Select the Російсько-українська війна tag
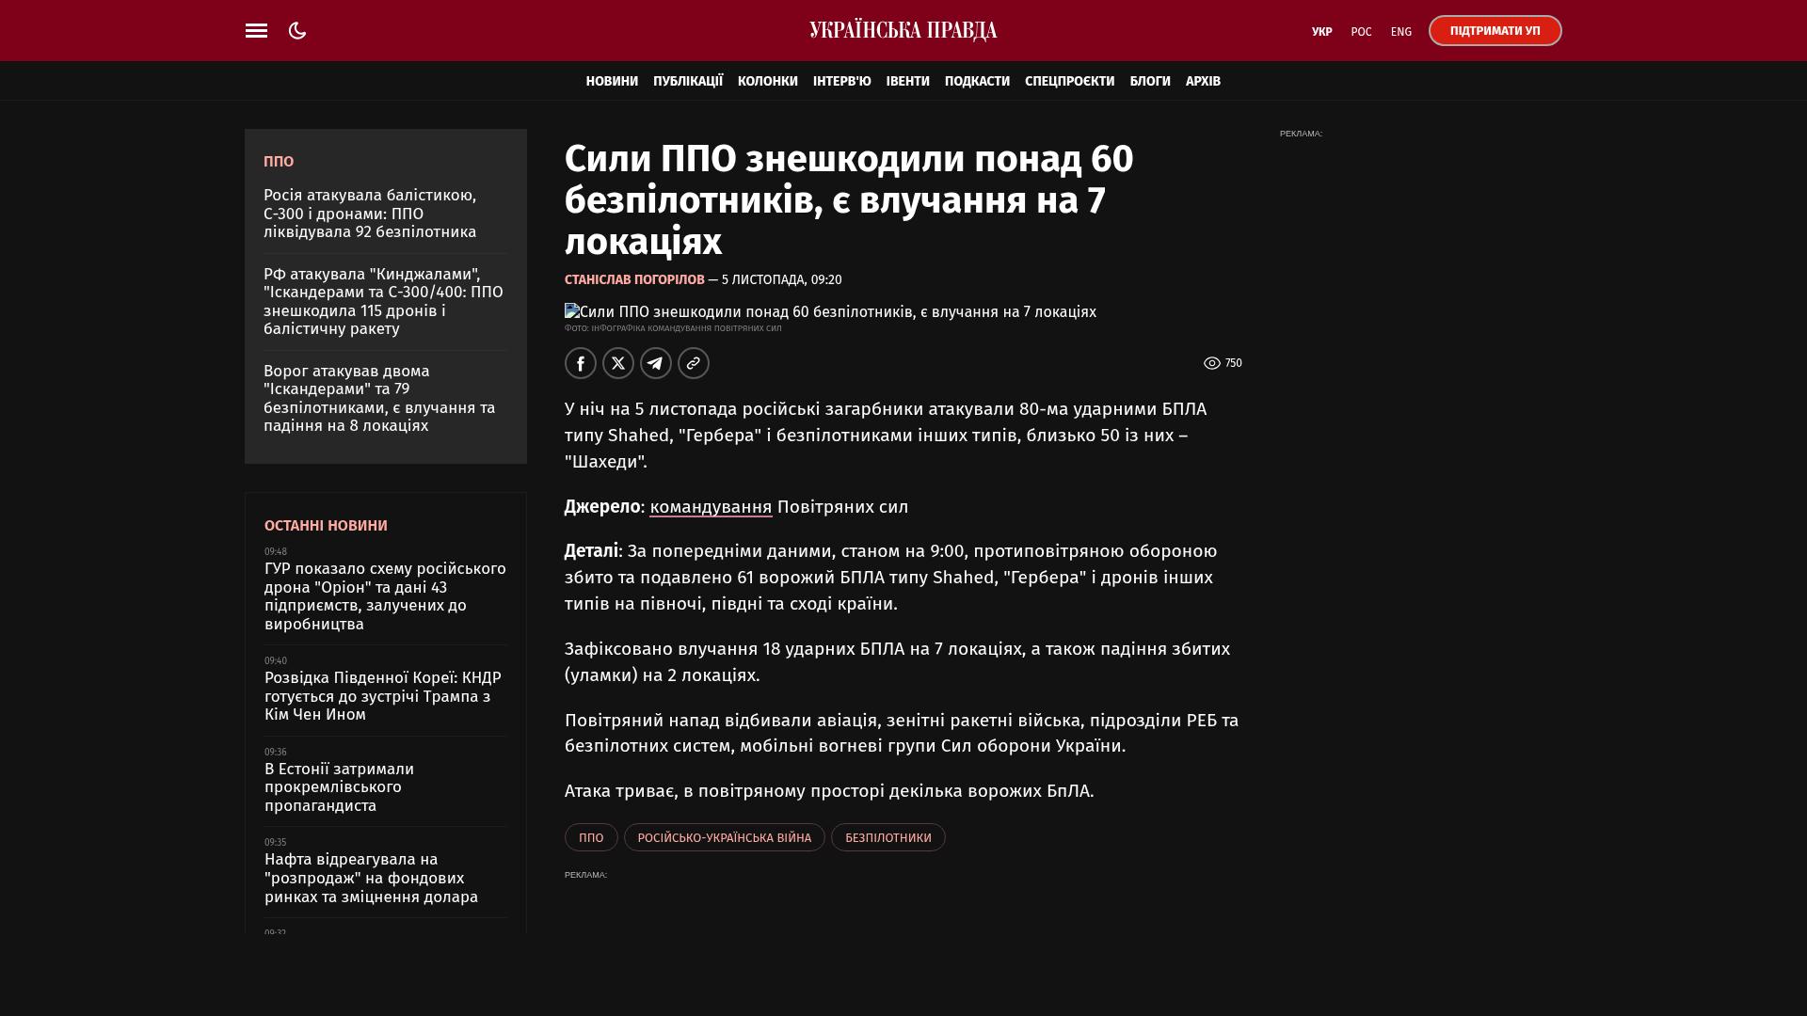Screen dimensions: 1807x1016 pyautogui.click(x=724, y=838)
